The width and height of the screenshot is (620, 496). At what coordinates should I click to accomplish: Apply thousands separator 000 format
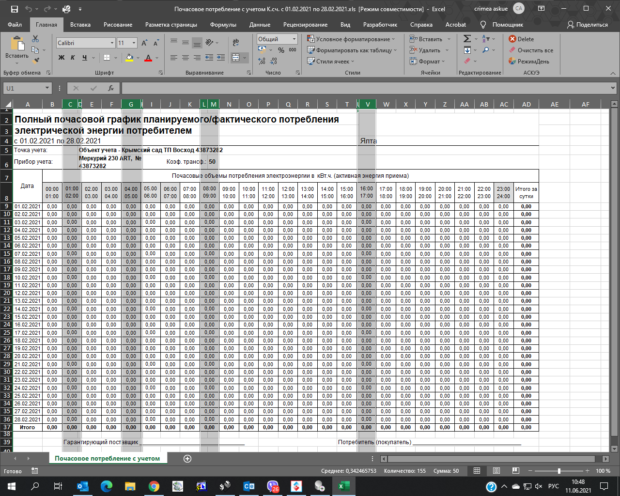point(293,50)
